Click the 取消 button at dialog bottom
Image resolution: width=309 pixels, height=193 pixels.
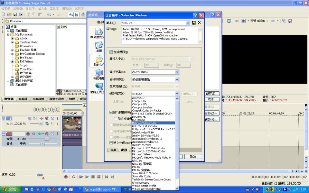193,157
